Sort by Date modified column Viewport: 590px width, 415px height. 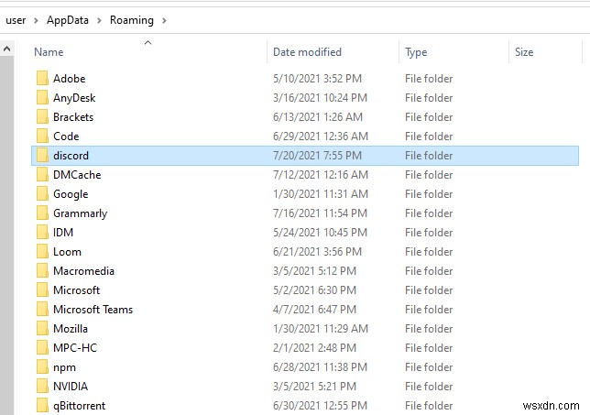[x=307, y=52]
